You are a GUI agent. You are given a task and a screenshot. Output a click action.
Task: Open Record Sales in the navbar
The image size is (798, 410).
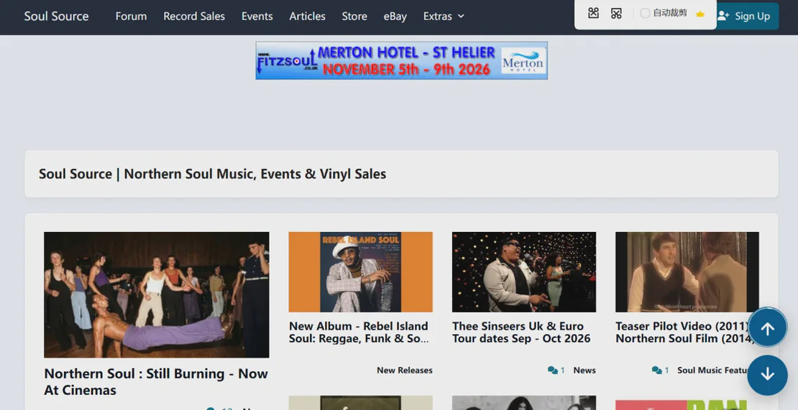pyautogui.click(x=194, y=17)
